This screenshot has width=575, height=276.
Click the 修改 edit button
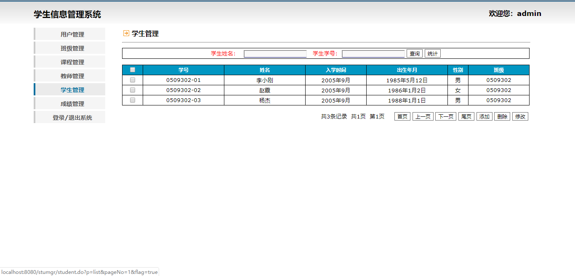click(x=520, y=117)
